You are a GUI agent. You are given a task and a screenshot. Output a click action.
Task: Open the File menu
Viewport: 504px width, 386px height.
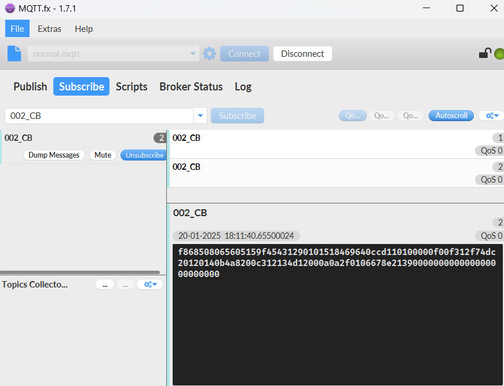17,28
